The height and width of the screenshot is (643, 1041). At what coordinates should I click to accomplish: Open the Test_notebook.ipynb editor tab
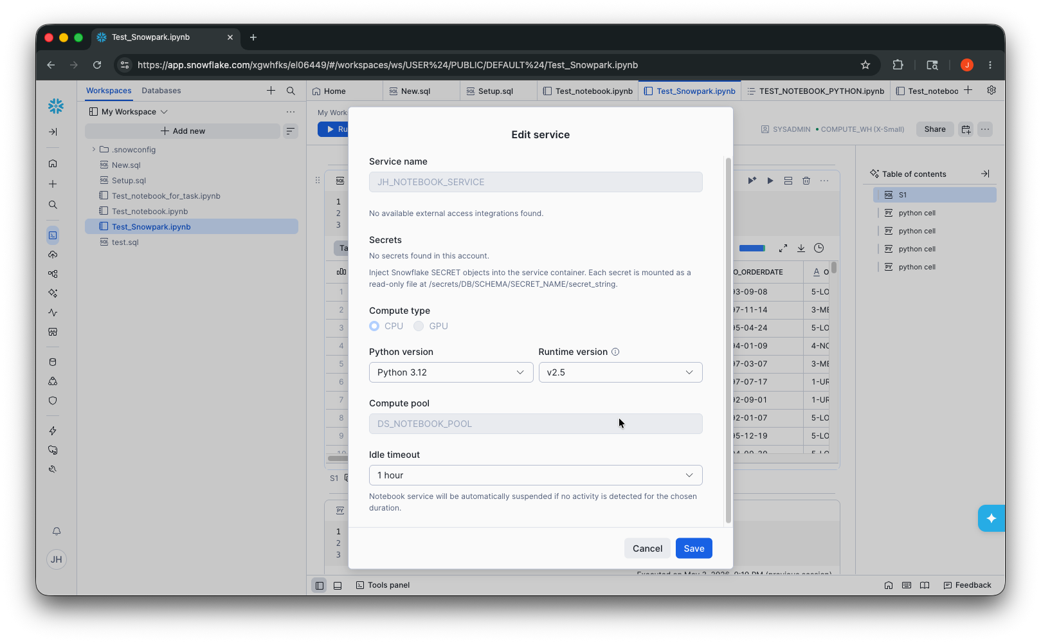[588, 91]
